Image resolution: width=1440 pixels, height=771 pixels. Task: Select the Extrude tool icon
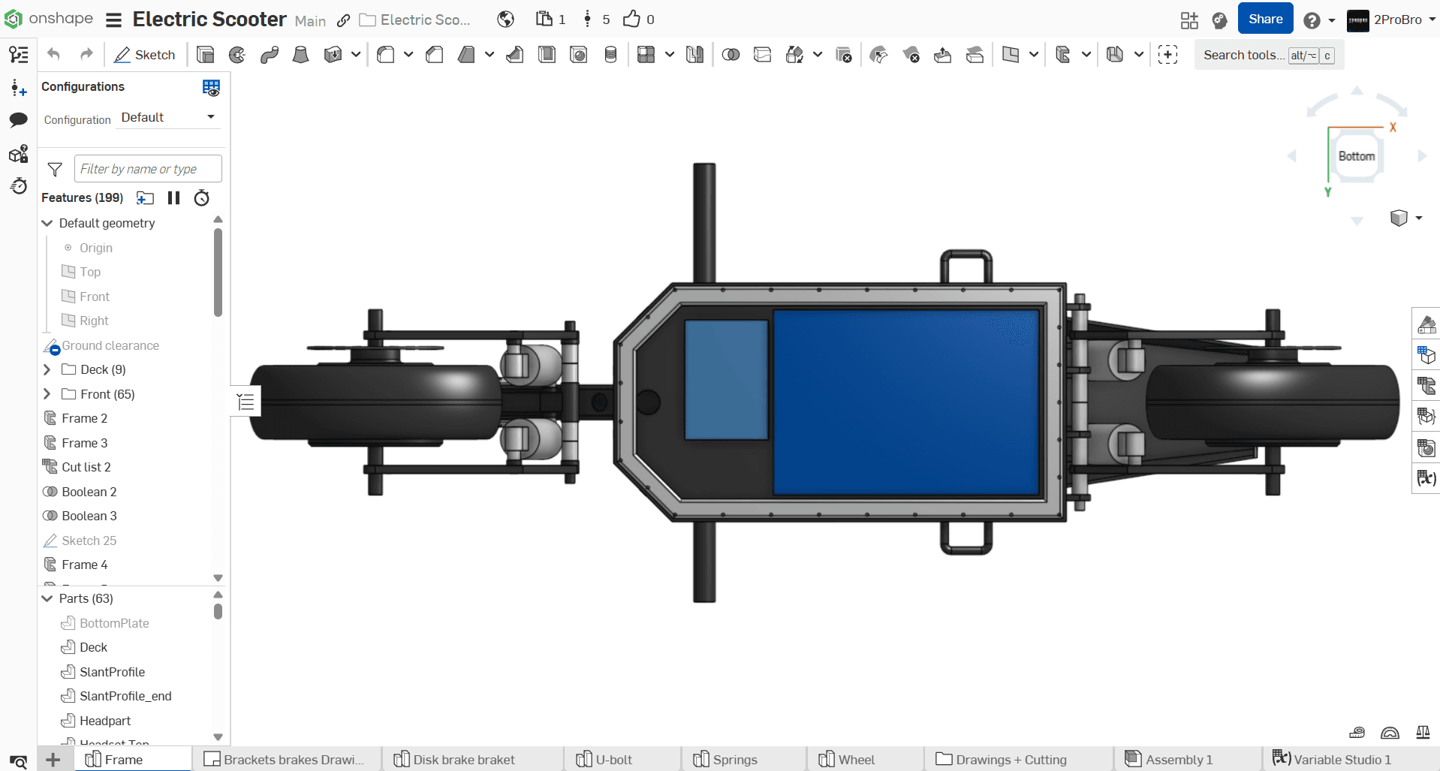tap(205, 55)
